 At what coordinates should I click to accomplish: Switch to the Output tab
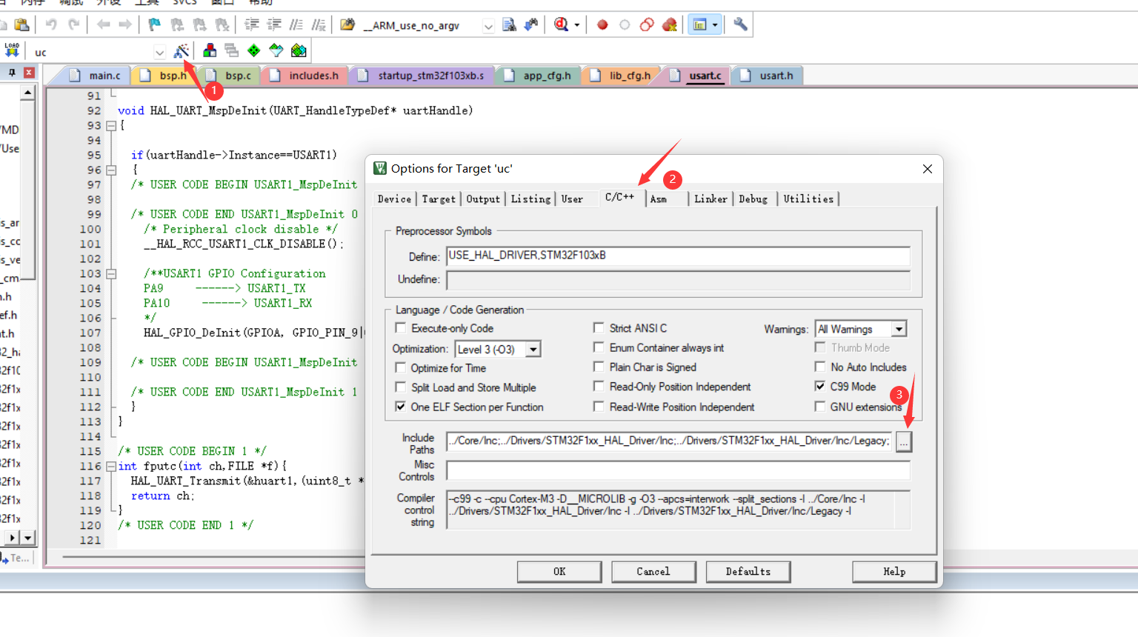(483, 199)
